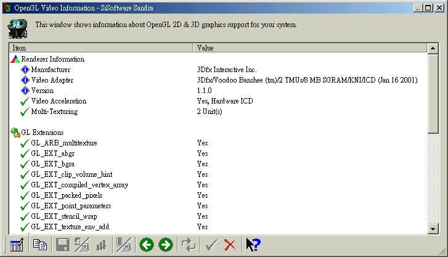Click the copy to clipboard toolbar icon

[39, 245]
